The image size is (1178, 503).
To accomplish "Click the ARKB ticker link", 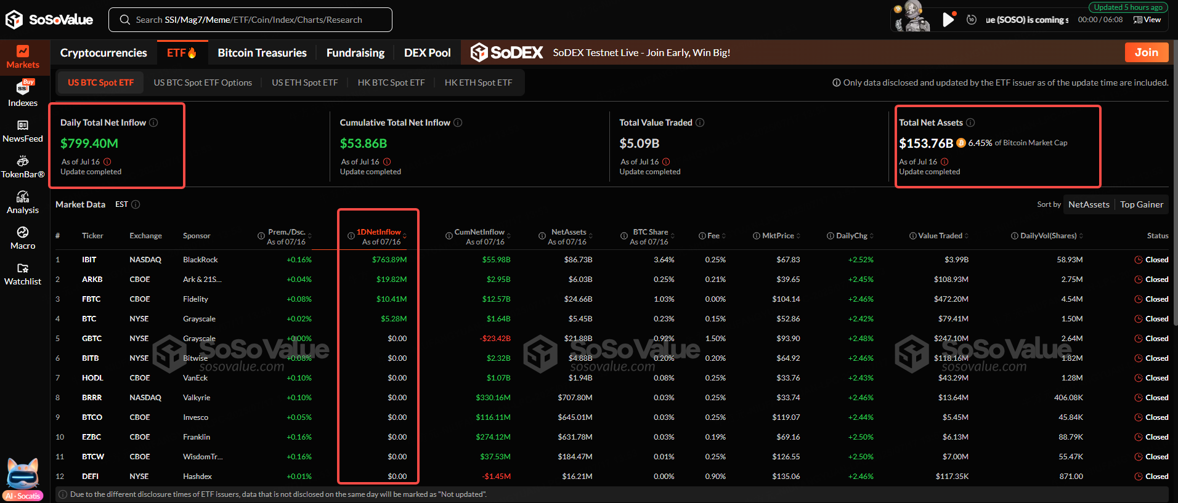I will point(92,280).
